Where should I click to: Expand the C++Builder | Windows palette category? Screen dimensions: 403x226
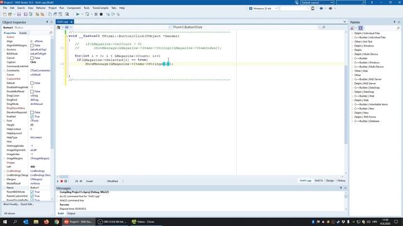pos(352,63)
